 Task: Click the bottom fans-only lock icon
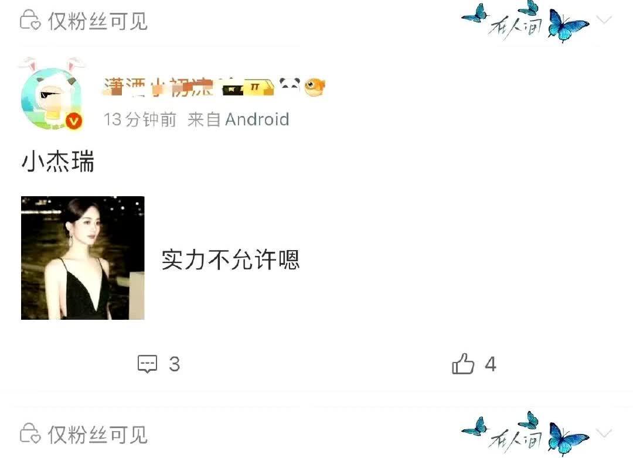pos(30,434)
